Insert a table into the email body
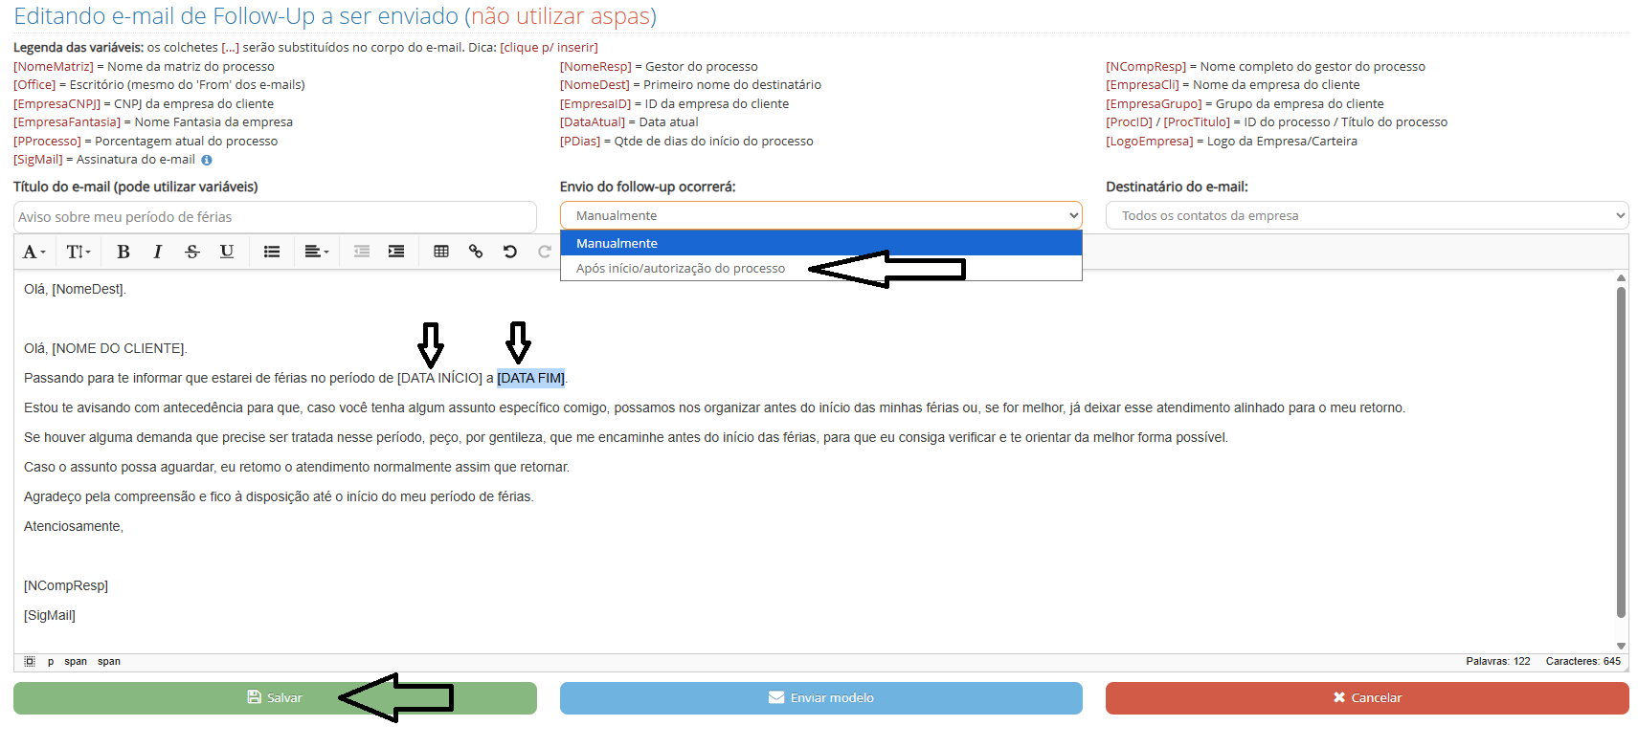Viewport: 1638px width, 748px height. (441, 252)
